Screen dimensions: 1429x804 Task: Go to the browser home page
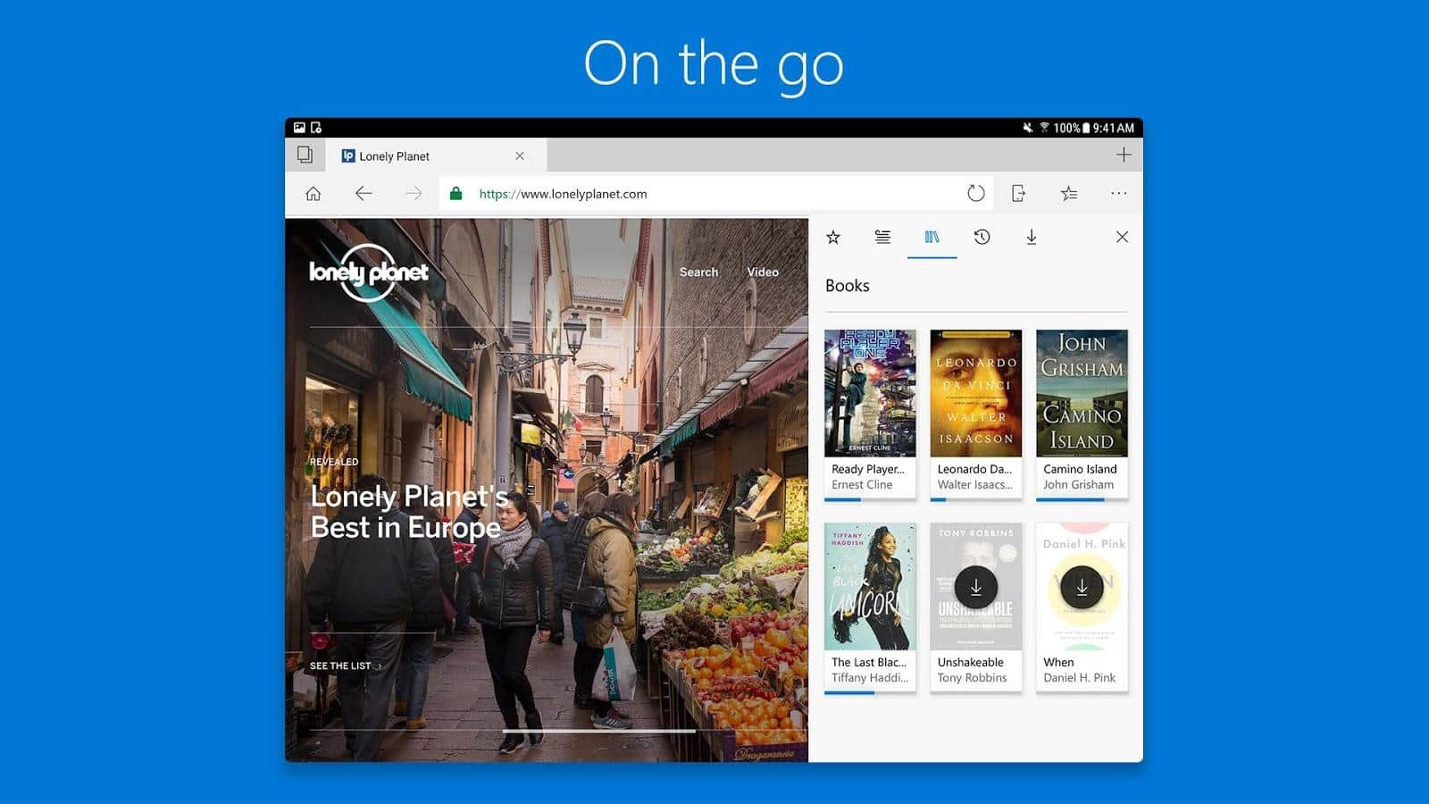(x=313, y=194)
